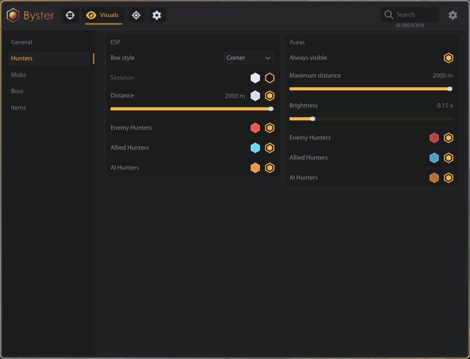Open the crosshair aim tab icon
The image size is (470, 359).
(70, 15)
